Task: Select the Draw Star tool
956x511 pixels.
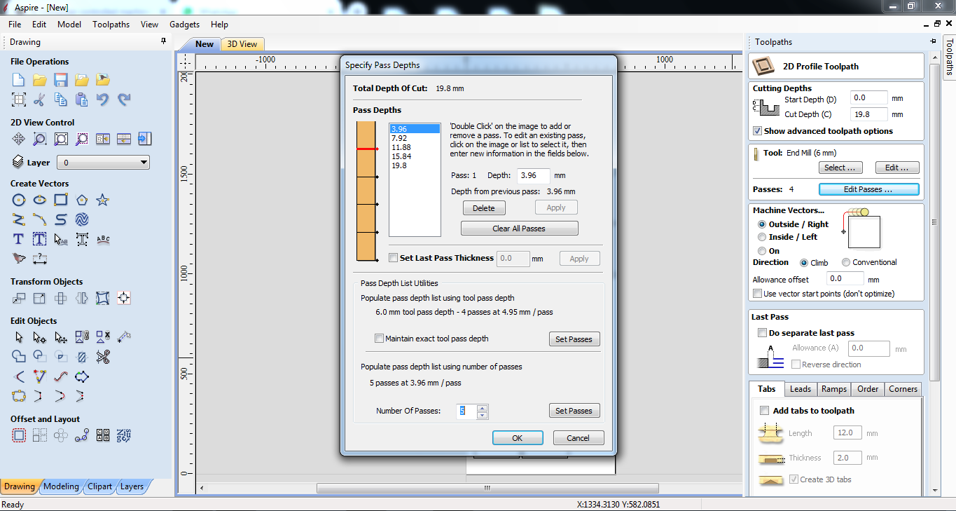Action: point(102,200)
